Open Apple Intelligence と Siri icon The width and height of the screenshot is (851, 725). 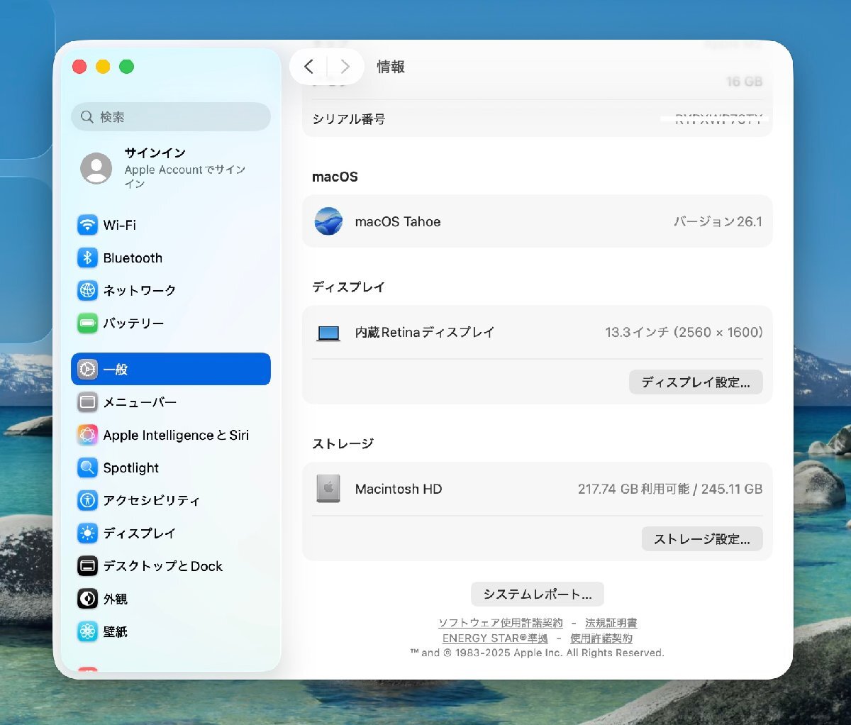point(87,435)
